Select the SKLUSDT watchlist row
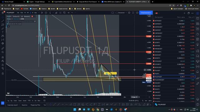Image resolution: width=200 pixels, height=112 pixels. point(174,86)
